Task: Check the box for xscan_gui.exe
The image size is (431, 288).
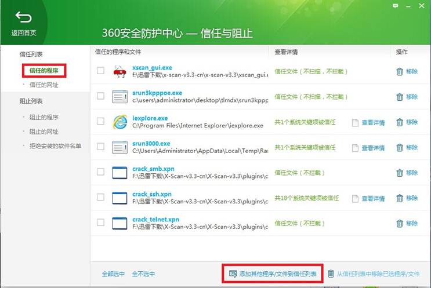Action: [x=100, y=71]
